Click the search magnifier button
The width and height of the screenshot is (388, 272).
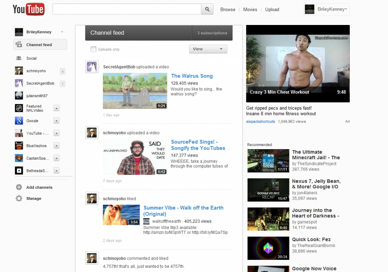(x=207, y=9)
